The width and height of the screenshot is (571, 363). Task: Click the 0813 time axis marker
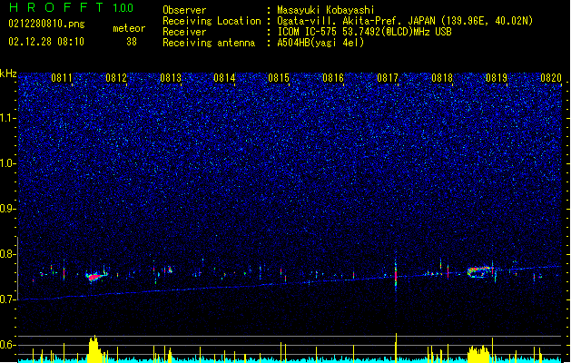coord(171,78)
